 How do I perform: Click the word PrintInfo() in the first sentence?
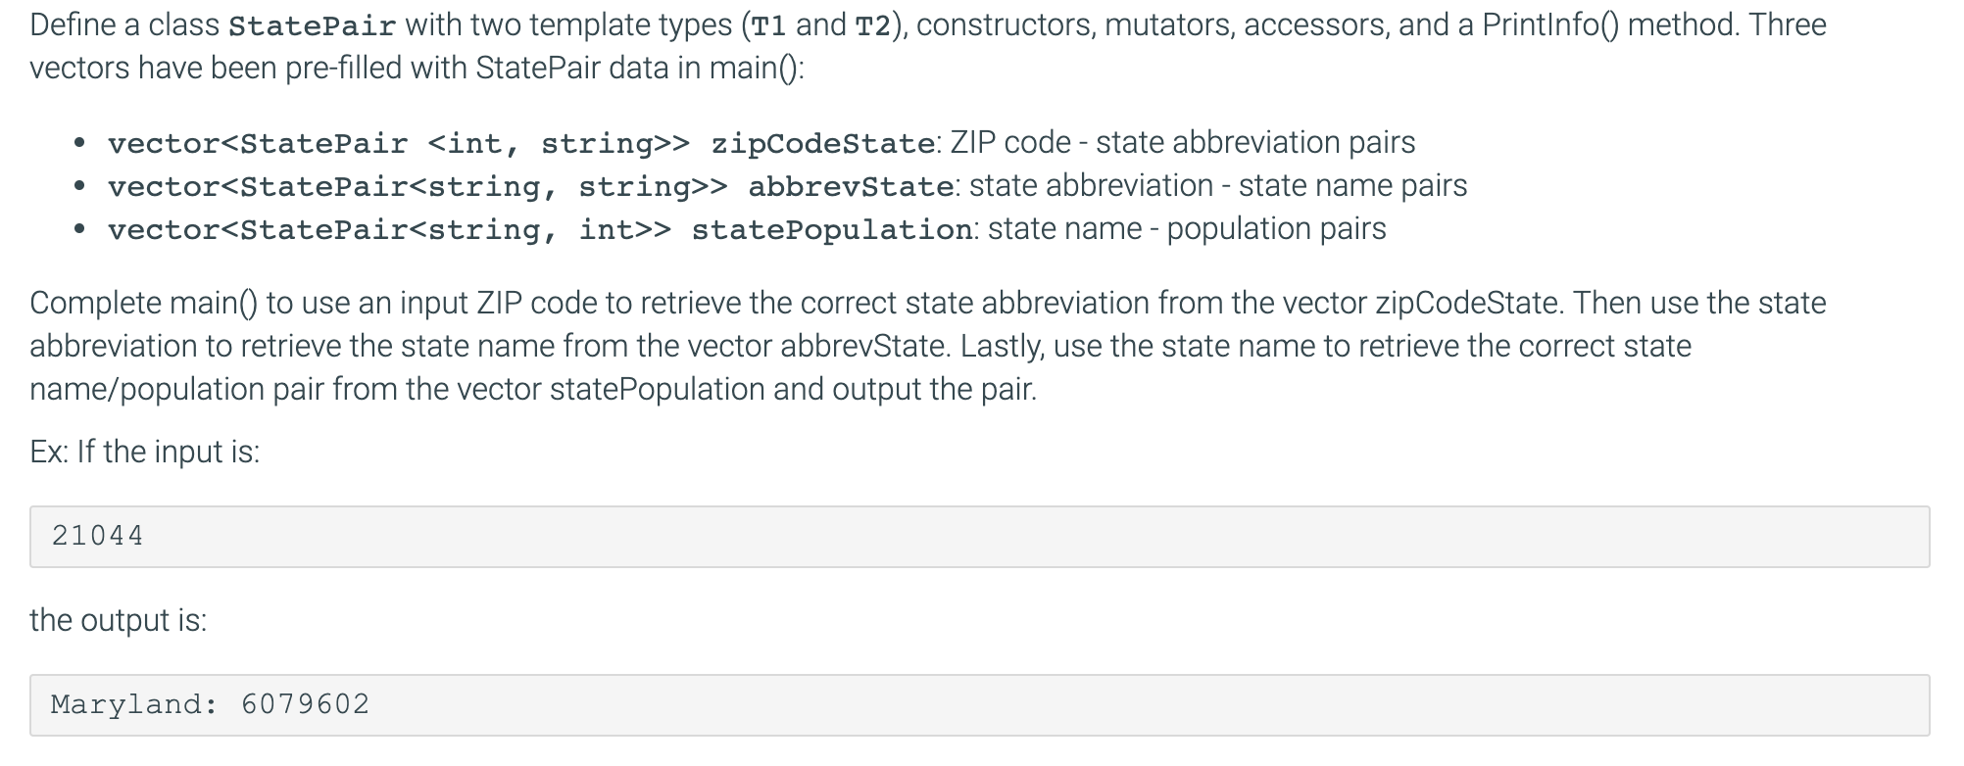(1550, 24)
